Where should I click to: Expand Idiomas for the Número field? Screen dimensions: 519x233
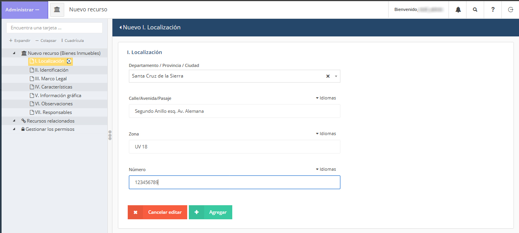tap(326, 169)
